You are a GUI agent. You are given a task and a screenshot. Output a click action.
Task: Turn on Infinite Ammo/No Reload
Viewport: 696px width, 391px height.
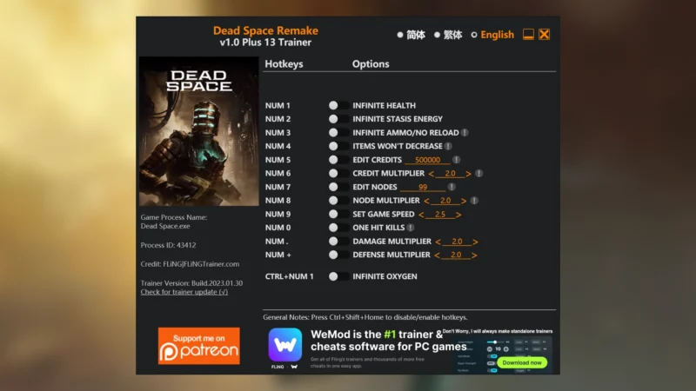[x=338, y=133]
